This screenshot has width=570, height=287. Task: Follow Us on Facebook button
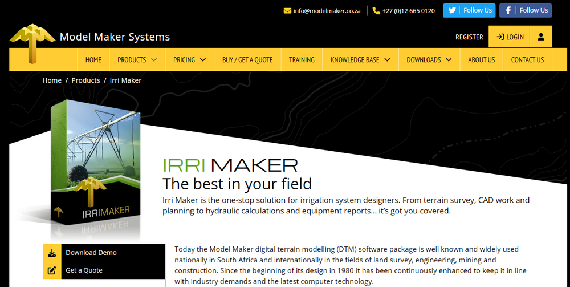(526, 10)
